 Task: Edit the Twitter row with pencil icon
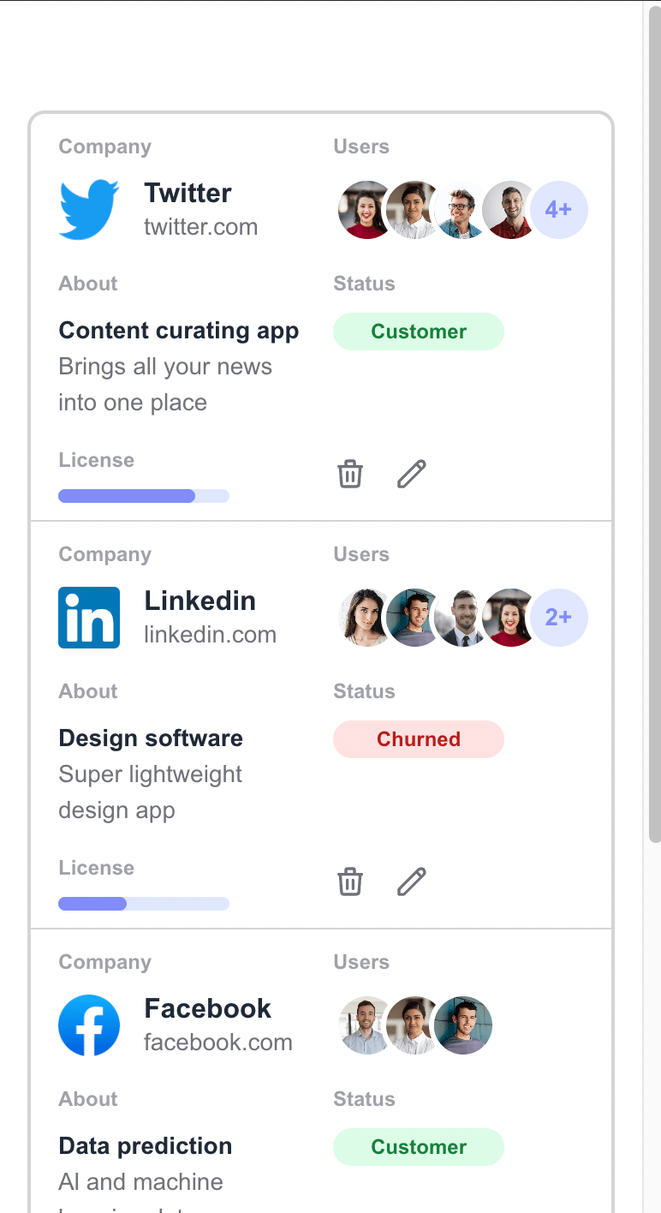pyautogui.click(x=412, y=474)
